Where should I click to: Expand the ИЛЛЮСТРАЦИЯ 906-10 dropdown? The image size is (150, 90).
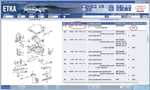tap(59, 17)
